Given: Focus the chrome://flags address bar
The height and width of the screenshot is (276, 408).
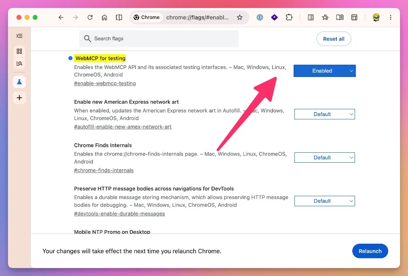Looking at the screenshot, I should 198,18.
